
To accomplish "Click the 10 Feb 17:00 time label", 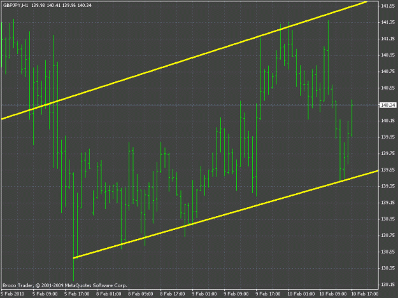I will pyautogui.click(x=365, y=294).
